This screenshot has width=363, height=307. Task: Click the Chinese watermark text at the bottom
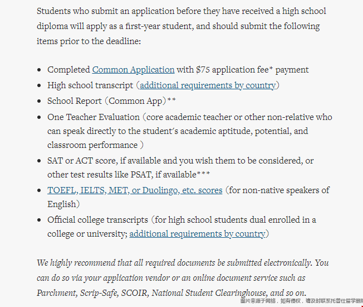click(x=301, y=301)
